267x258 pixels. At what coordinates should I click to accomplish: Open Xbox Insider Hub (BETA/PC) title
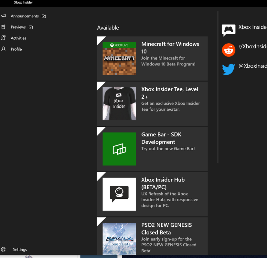(163, 184)
